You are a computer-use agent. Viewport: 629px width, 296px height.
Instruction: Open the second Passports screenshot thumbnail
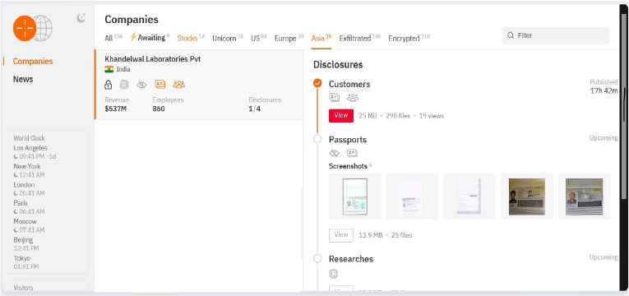coord(413,197)
